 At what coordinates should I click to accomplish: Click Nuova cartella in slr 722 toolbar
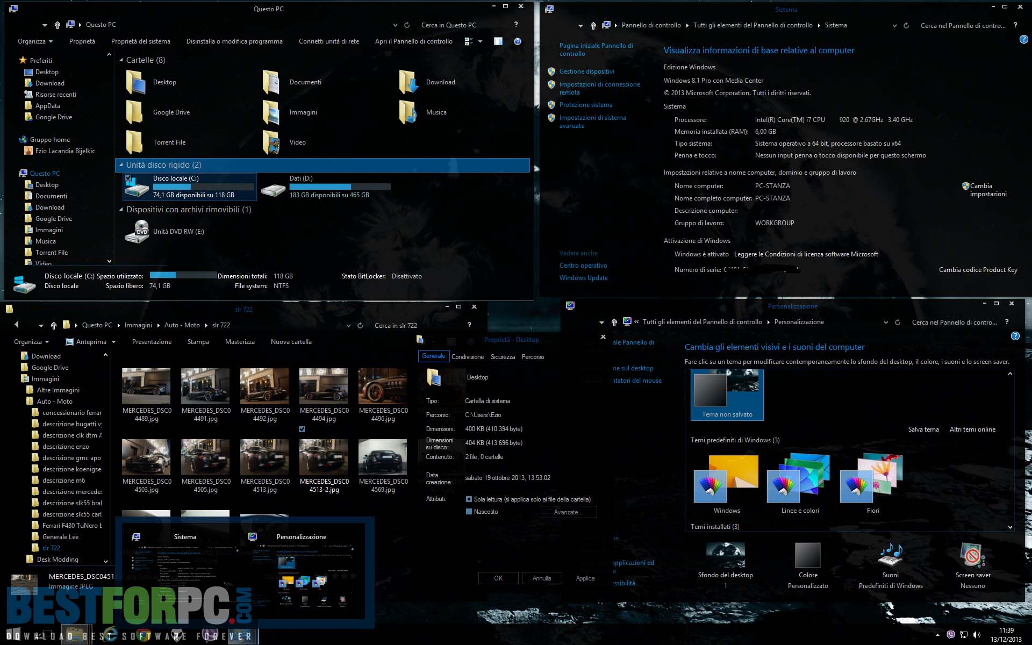coord(291,342)
